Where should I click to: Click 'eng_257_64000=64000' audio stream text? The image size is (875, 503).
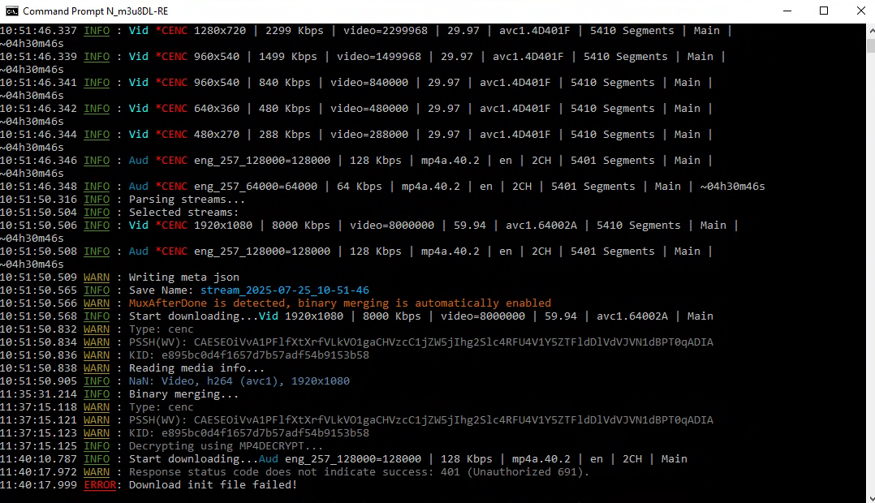[256, 187]
